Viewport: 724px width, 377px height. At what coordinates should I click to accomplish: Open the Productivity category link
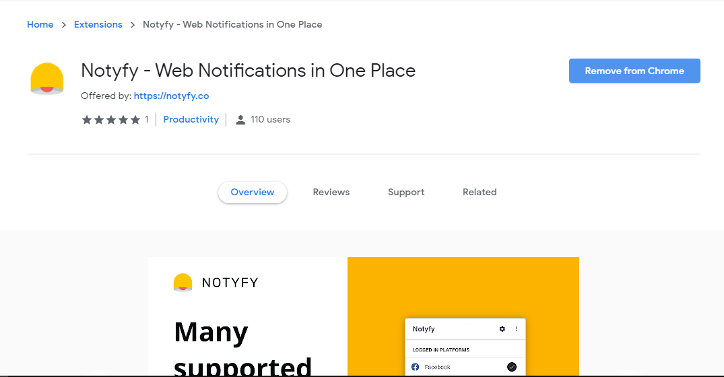click(191, 120)
